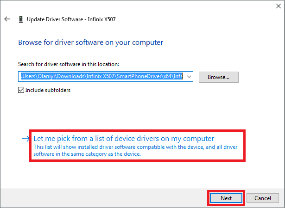The height and width of the screenshot is (208, 285).
Task: Cancel the driver update wizard
Action: 262,198
